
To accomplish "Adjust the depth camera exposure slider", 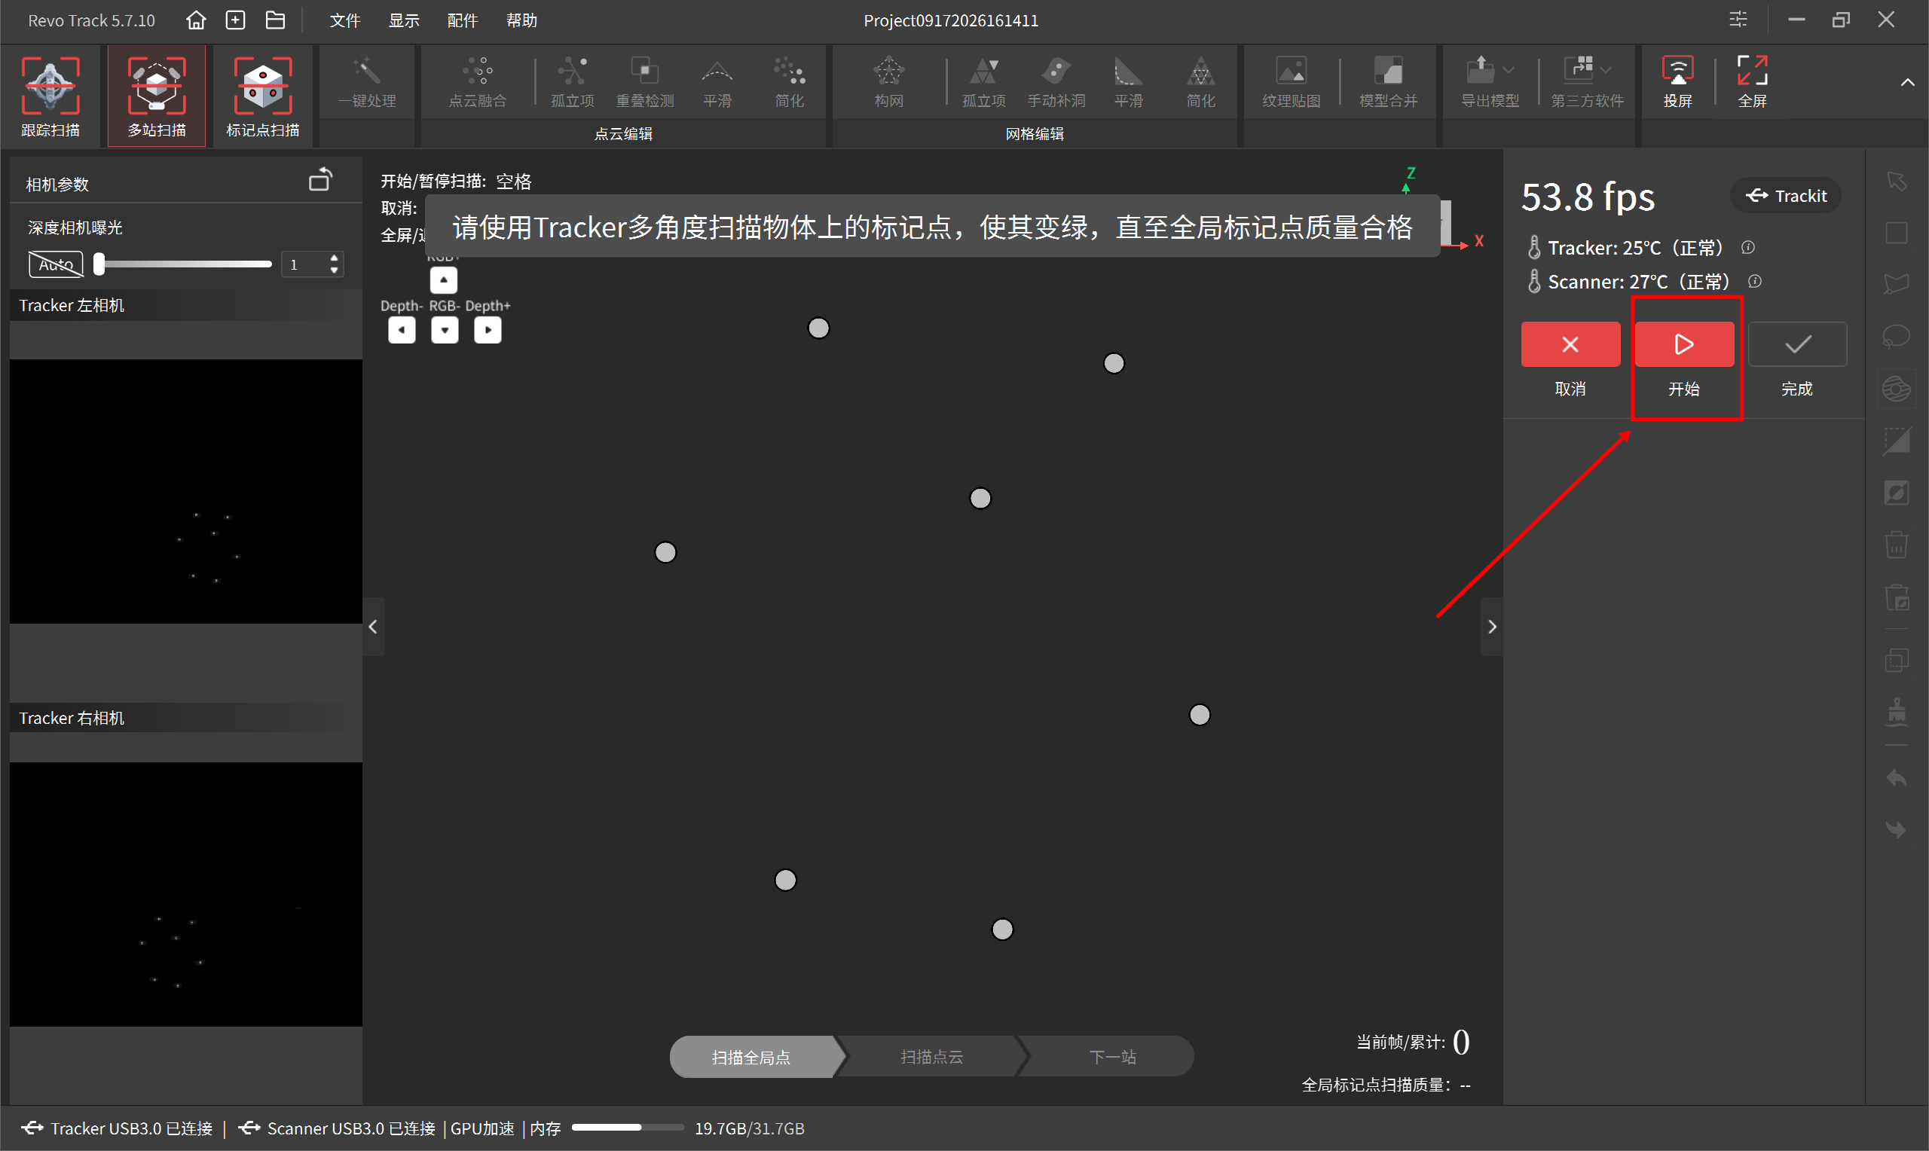I will click(x=184, y=264).
